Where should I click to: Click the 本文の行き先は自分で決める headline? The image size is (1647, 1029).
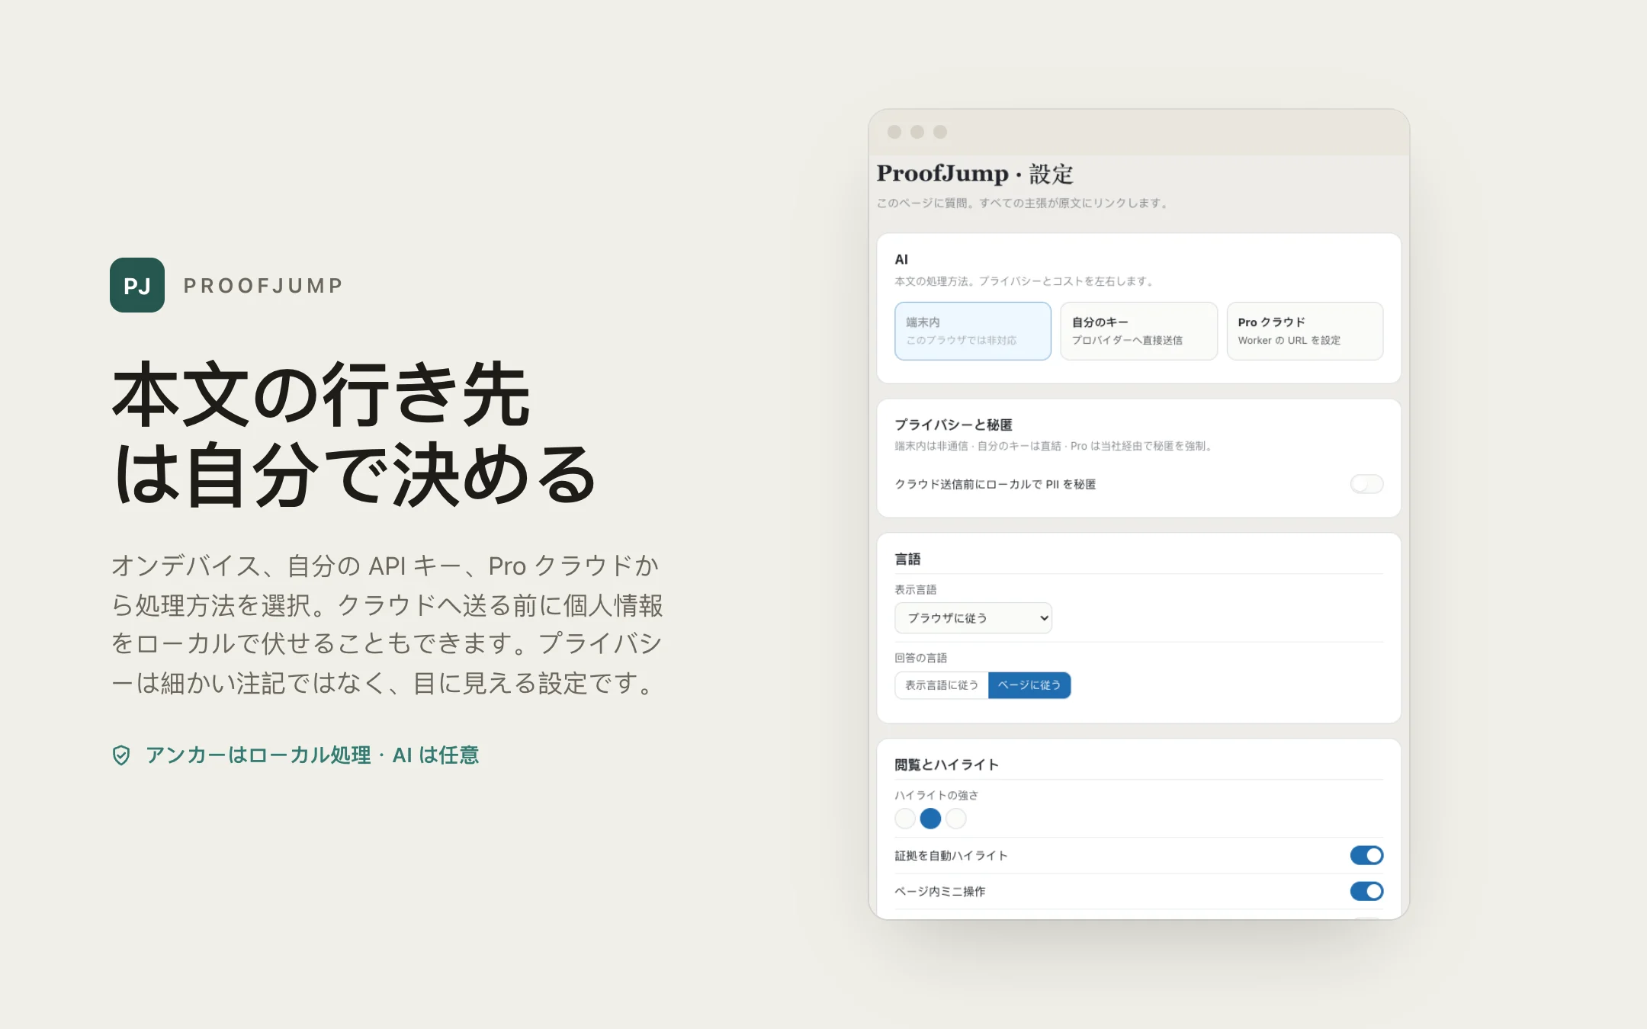[x=355, y=434]
